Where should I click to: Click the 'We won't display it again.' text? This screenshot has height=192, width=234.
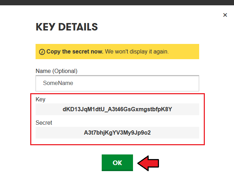coord(137,52)
